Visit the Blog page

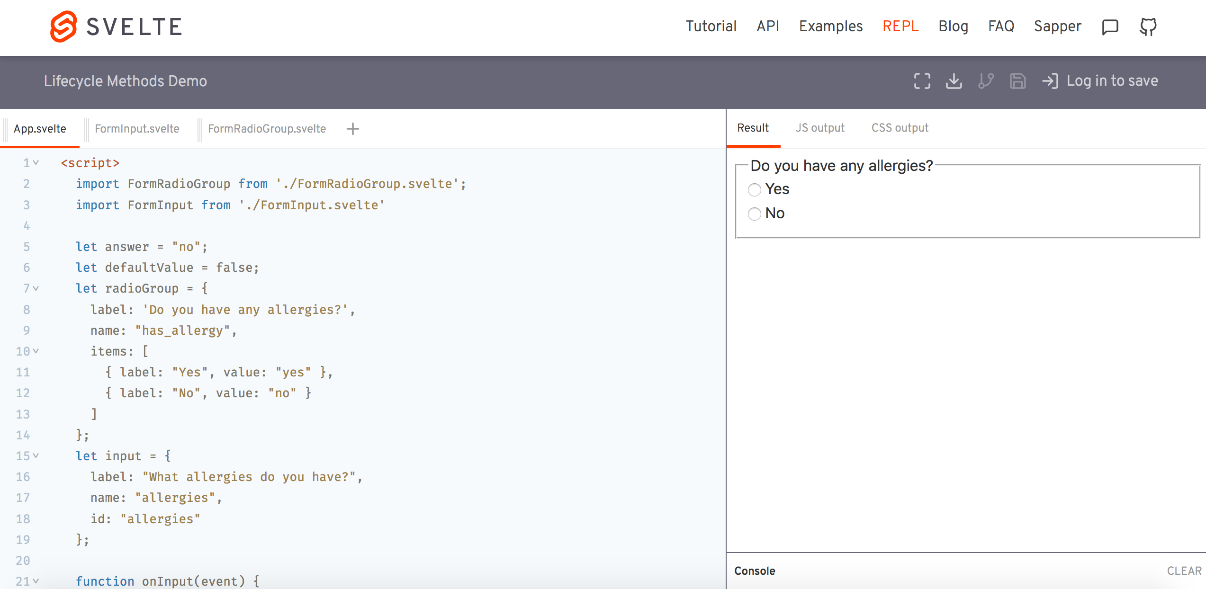coord(953,27)
